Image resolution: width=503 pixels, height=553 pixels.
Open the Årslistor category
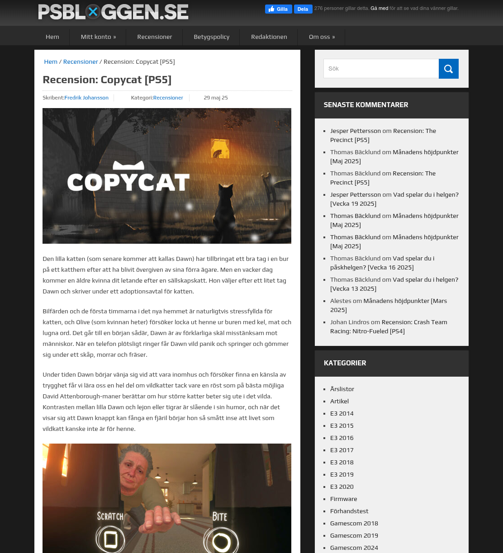(342, 389)
